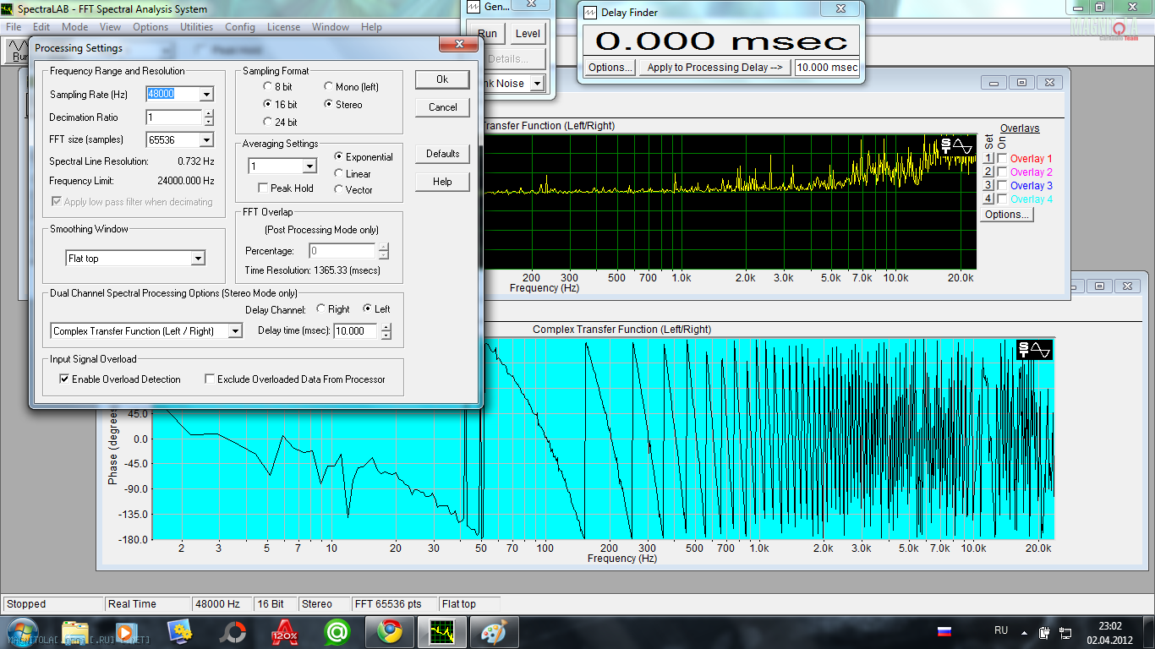Viewport: 1155px width, 649px height.
Task: Open the Utilities menu
Action: click(x=196, y=27)
